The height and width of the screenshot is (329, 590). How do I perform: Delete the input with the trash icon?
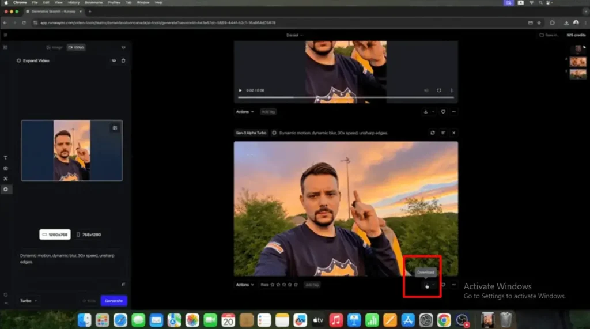[x=123, y=60]
